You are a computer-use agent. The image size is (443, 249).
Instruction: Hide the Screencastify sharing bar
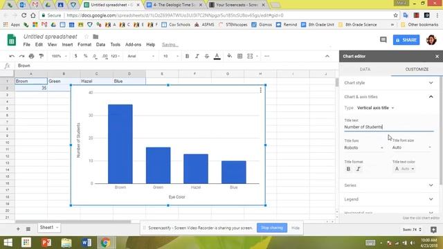(x=296, y=228)
